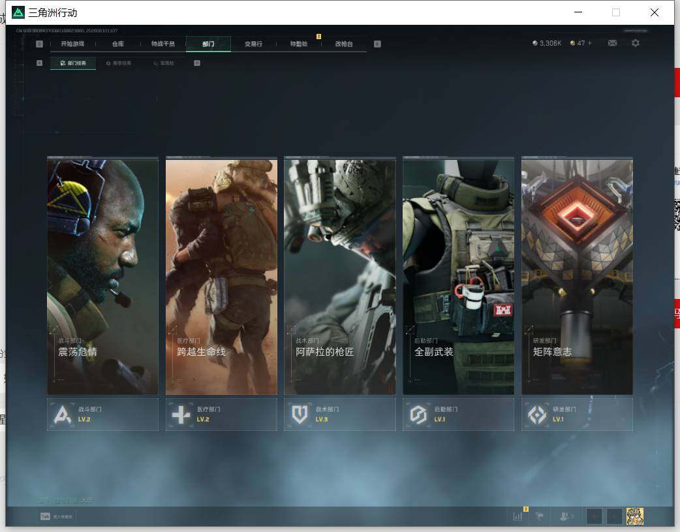
Task: Open the 震荡危情 combat department card
Action: [102, 276]
